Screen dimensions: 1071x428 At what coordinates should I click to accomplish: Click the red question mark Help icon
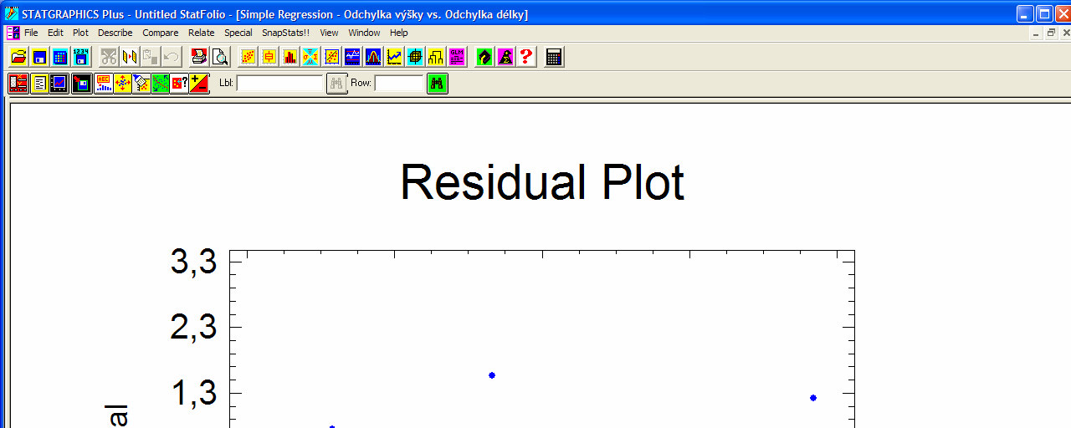point(526,57)
